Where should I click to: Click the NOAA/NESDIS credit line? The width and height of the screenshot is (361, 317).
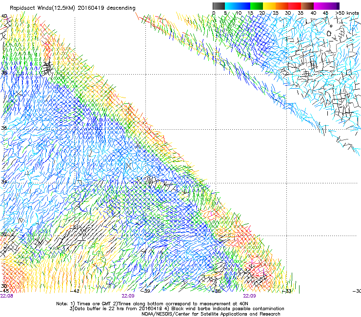[211, 314]
